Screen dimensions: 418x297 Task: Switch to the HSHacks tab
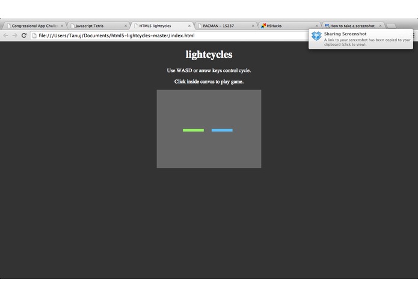[289, 26]
